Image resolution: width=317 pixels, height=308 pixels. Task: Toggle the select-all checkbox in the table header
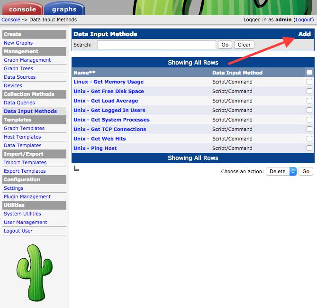pyautogui.click(x=309, y=73)
